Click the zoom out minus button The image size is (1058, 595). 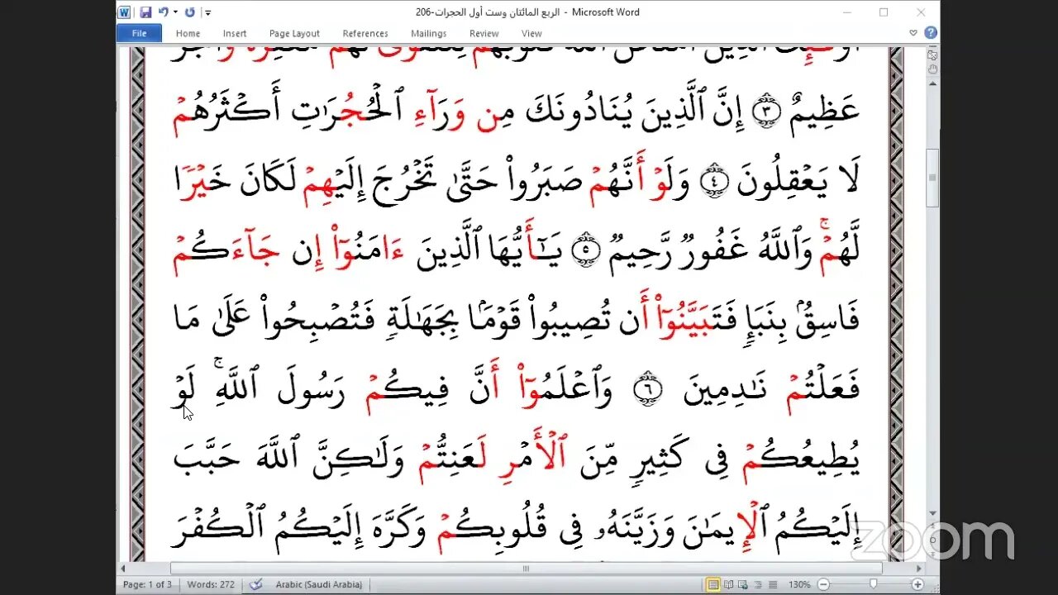tap(823, 584)
